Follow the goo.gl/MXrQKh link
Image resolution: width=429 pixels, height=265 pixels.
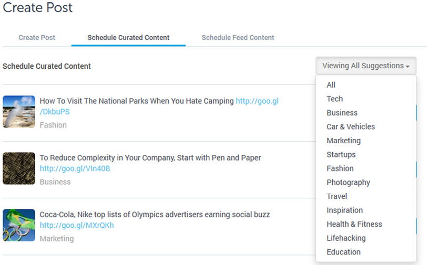tap(77, 225)
